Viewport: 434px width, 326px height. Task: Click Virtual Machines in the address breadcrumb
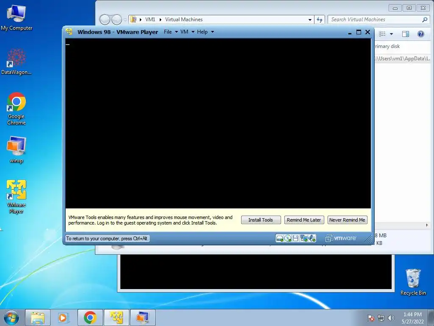pos(184,20)
